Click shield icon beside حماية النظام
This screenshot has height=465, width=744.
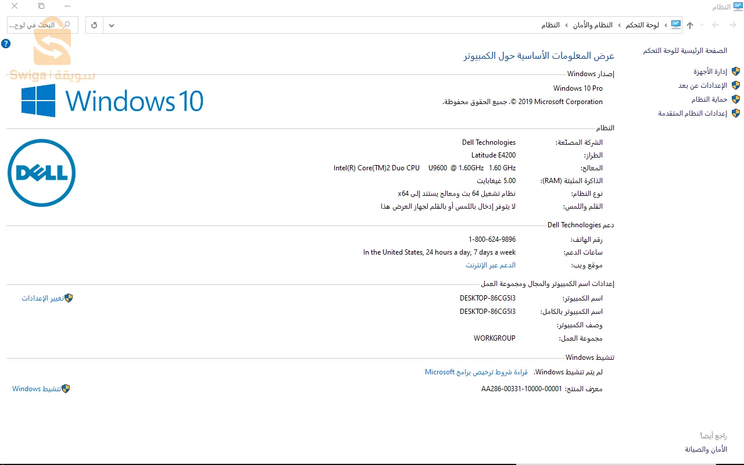pyautogui.click(x=736, y=99)
